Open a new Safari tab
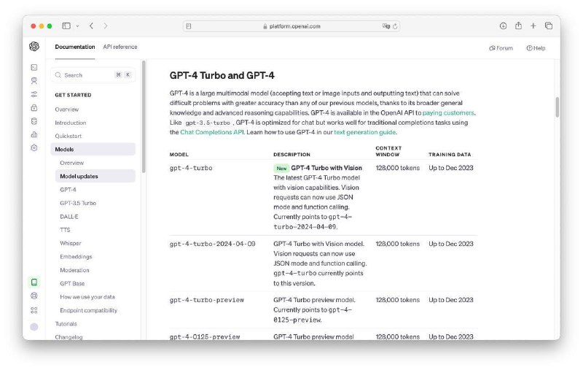 click(x=533, y=26)
